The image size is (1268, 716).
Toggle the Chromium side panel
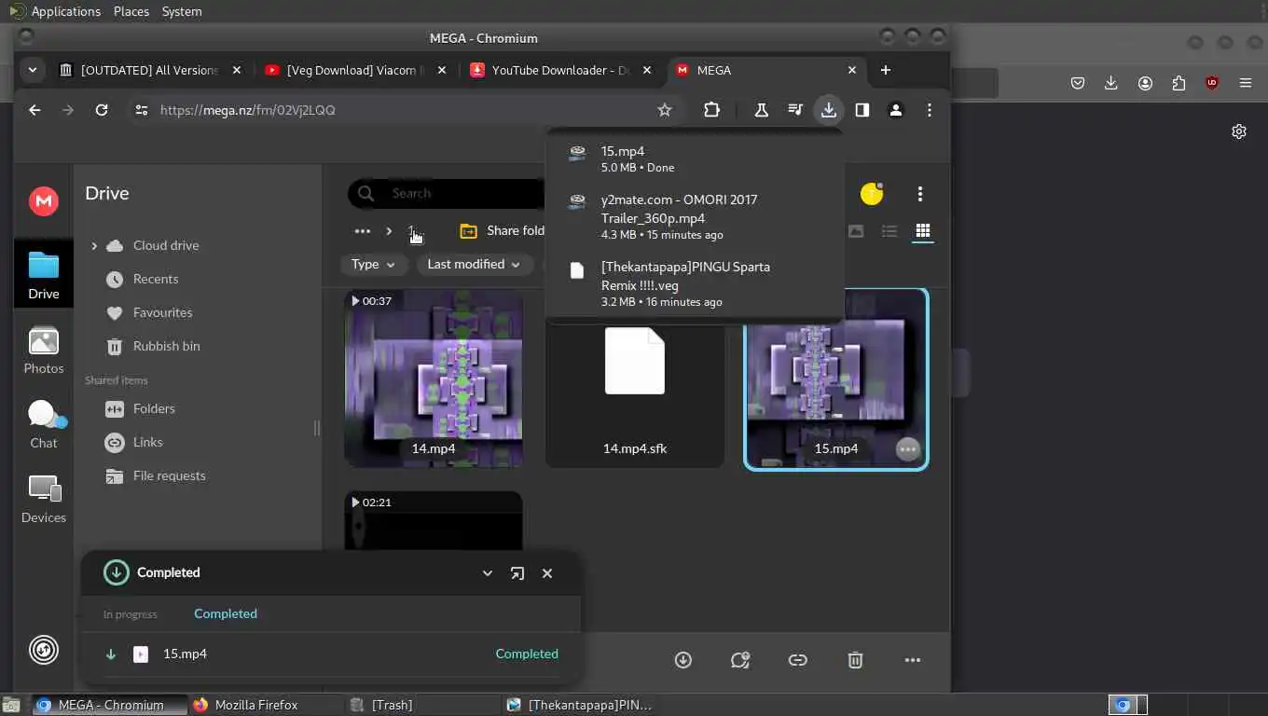(862, 110)
